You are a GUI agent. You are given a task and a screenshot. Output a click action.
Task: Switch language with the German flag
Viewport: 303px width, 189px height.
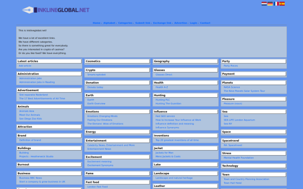270,4
